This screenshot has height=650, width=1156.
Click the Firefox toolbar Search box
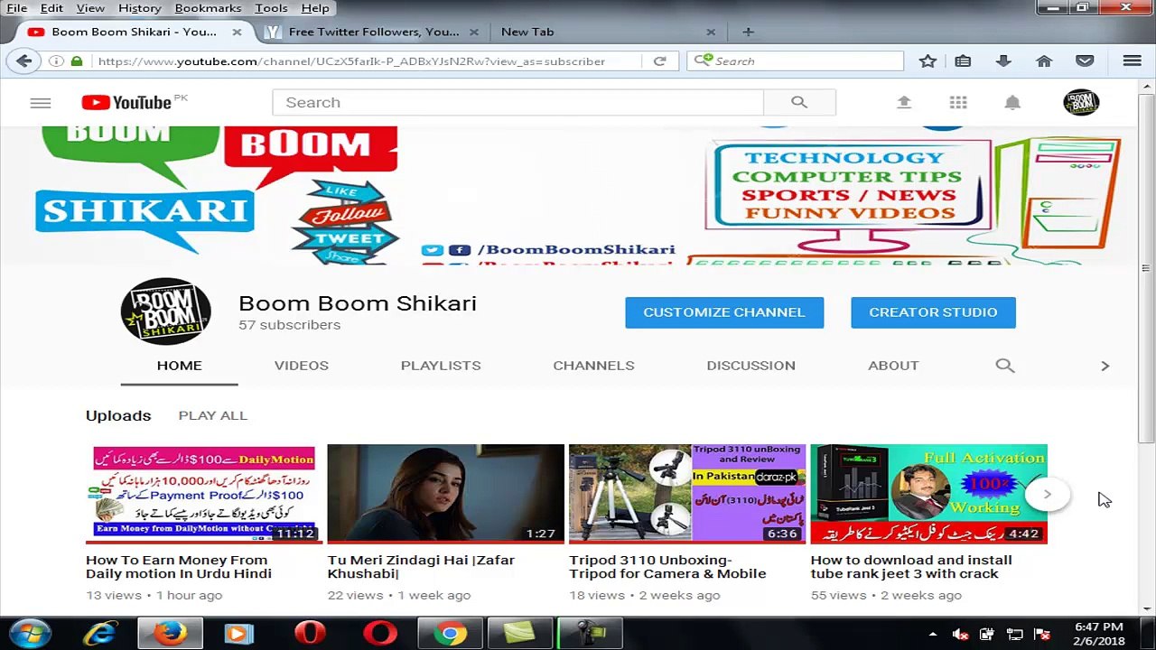point(795,61)
